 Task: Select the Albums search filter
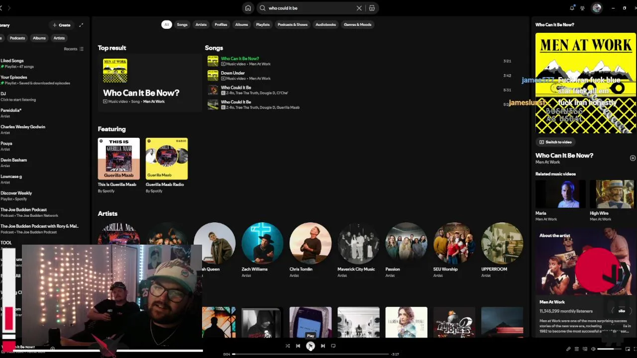241,24
